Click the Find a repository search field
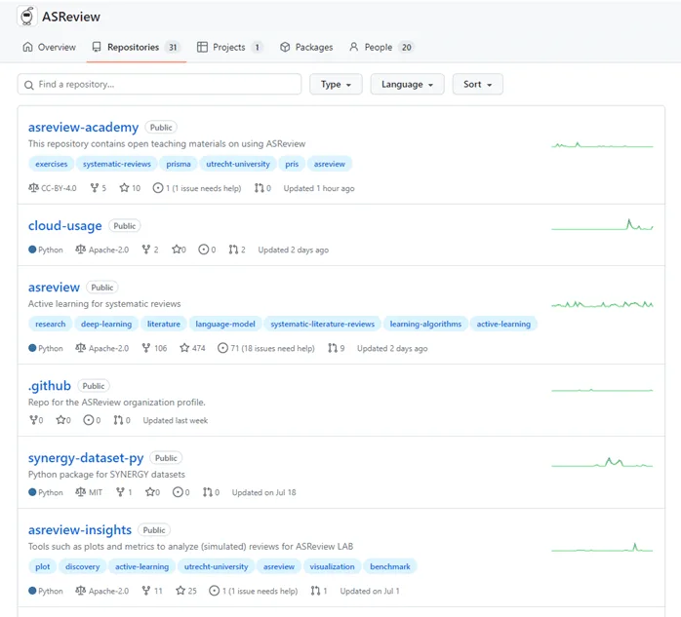This screenshot has width=681, height=617. tap(159, 84)
